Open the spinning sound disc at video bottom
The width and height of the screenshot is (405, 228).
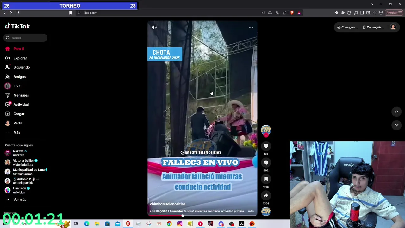point(266,211)
